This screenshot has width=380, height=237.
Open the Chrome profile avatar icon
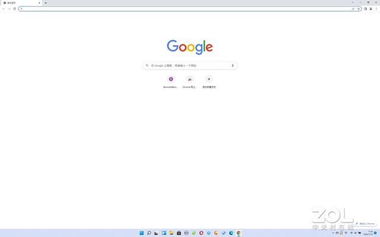pyautogui.click(x=370, y=9)
